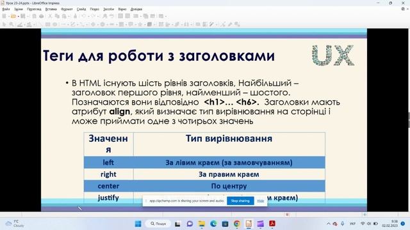The image size is (410, 230).
Task: Click the Zoom magnifier tool
Action: 12,24
